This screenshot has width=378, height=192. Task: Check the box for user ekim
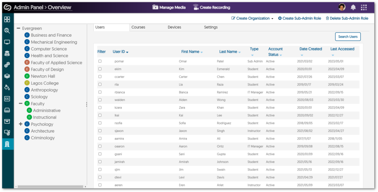click(x=100, y=69)
